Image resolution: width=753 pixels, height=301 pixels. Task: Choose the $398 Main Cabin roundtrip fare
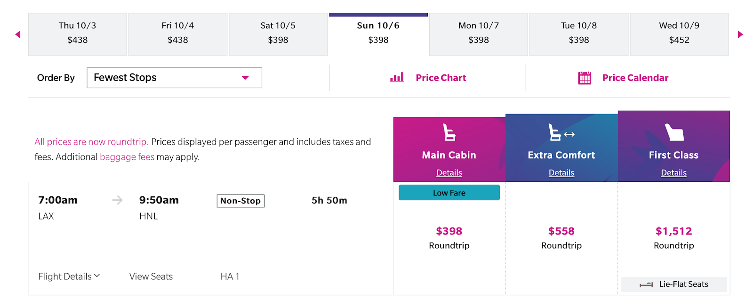coord(449,231)
